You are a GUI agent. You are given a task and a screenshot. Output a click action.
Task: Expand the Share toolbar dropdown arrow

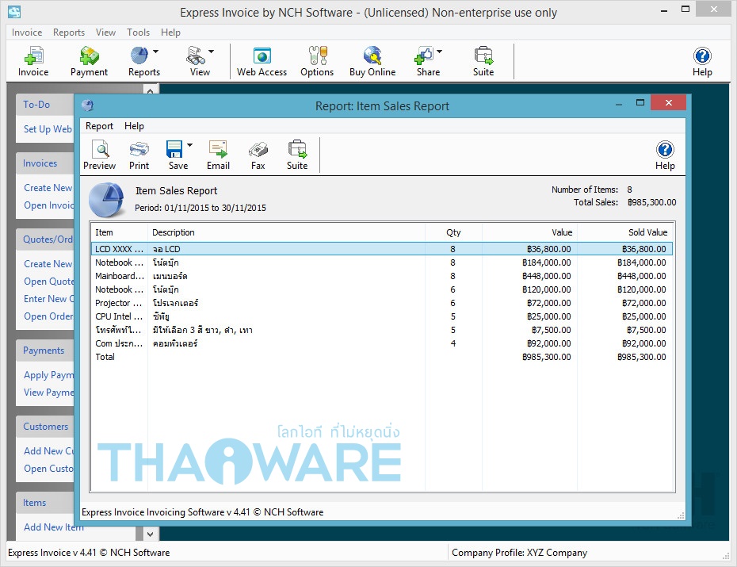coord(439,52)
